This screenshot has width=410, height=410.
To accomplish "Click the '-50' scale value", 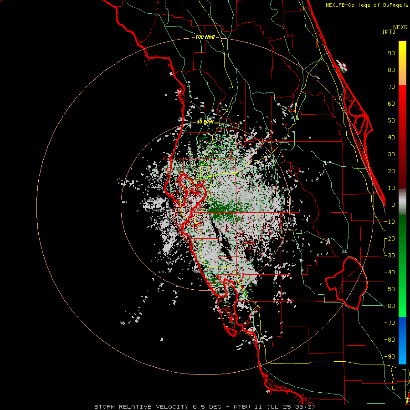I will pos(389,289).
